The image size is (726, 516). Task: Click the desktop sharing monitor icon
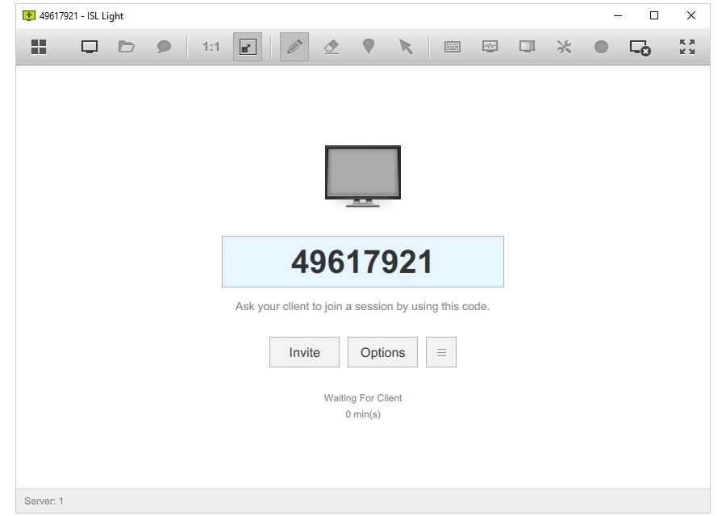[x=90, y=47]
